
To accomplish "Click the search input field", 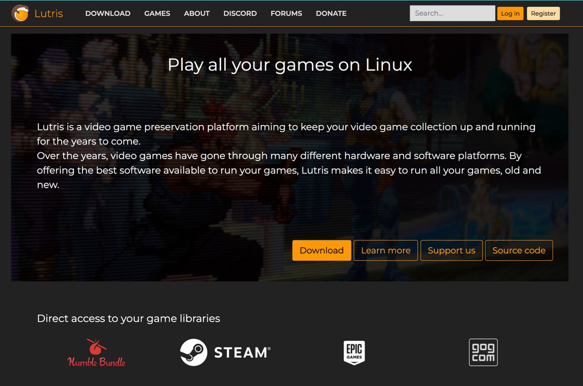I will click(452, 13).
